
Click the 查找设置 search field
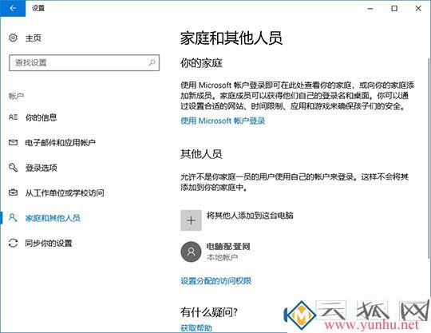pyautogui.click(x=84, y=63)
